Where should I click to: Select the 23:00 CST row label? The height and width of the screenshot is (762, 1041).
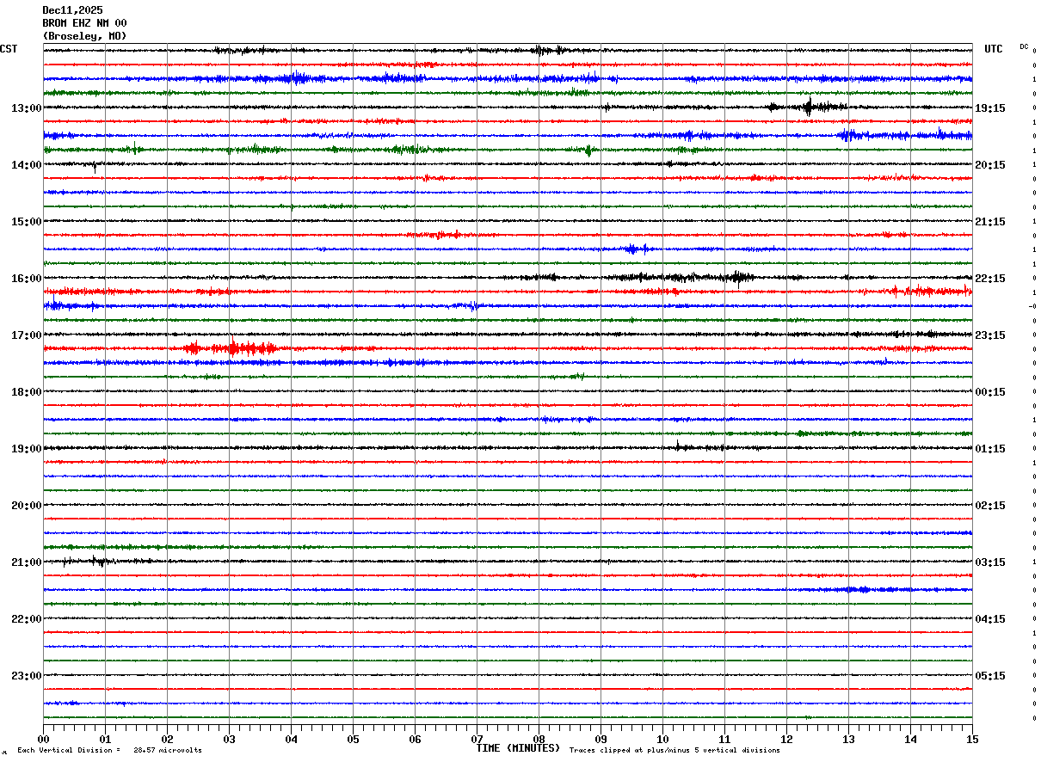coord(27,676)
